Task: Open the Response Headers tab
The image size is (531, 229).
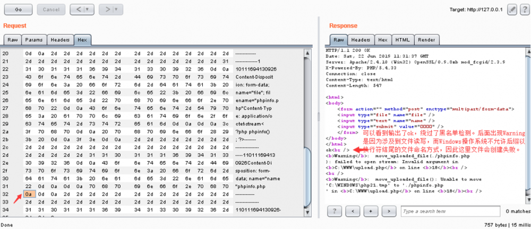Action: [x=361, y=40]
